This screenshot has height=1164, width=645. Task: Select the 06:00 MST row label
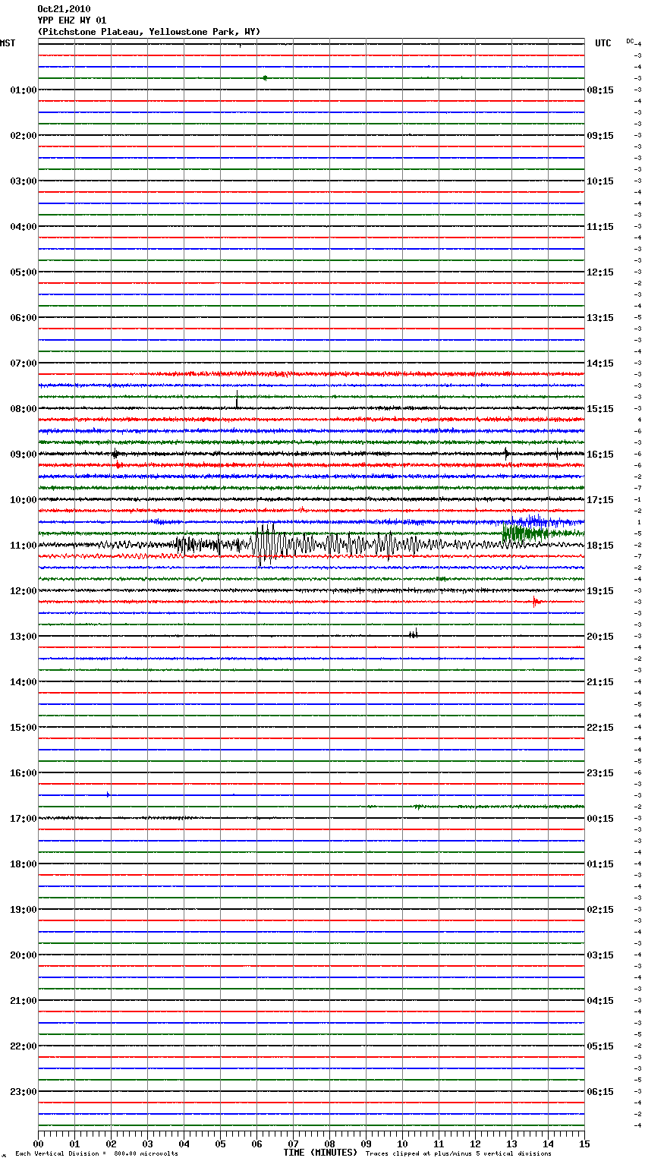[24, 318]
